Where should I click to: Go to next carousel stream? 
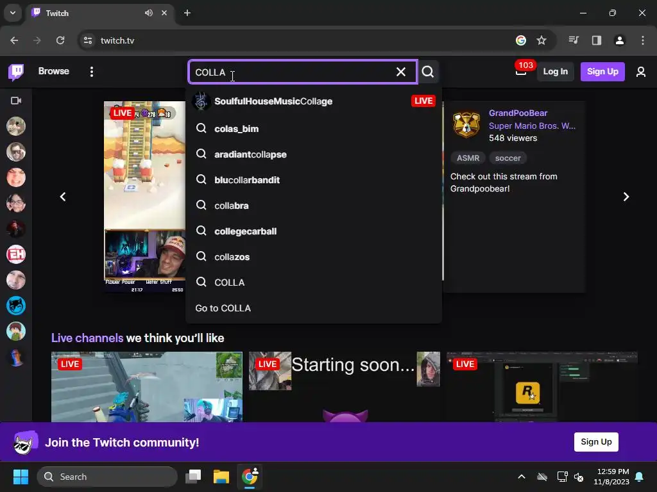point(626,197)
